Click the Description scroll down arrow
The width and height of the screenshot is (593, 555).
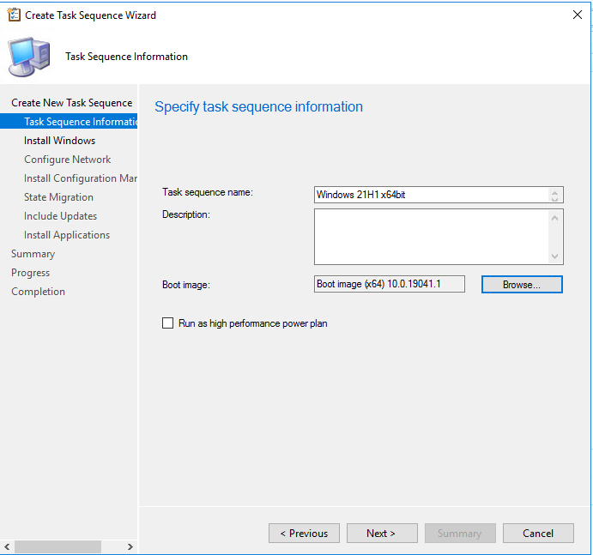coord(554,256)
